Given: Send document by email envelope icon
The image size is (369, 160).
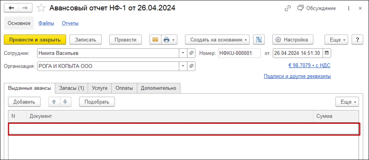Looking at the screenshot, I should pyautogui.click(x=155, y=39).
